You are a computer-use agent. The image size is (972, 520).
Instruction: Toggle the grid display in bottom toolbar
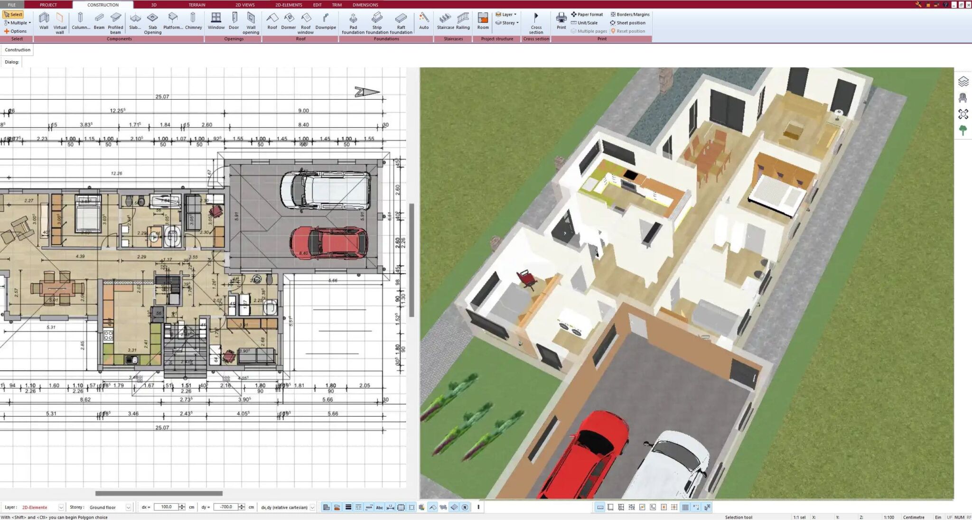tap(686, 507)
